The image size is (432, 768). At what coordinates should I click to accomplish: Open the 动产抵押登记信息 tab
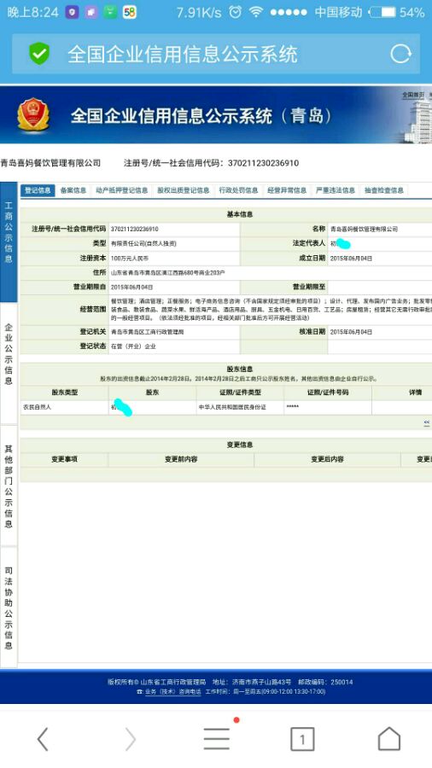coord(121,190)
